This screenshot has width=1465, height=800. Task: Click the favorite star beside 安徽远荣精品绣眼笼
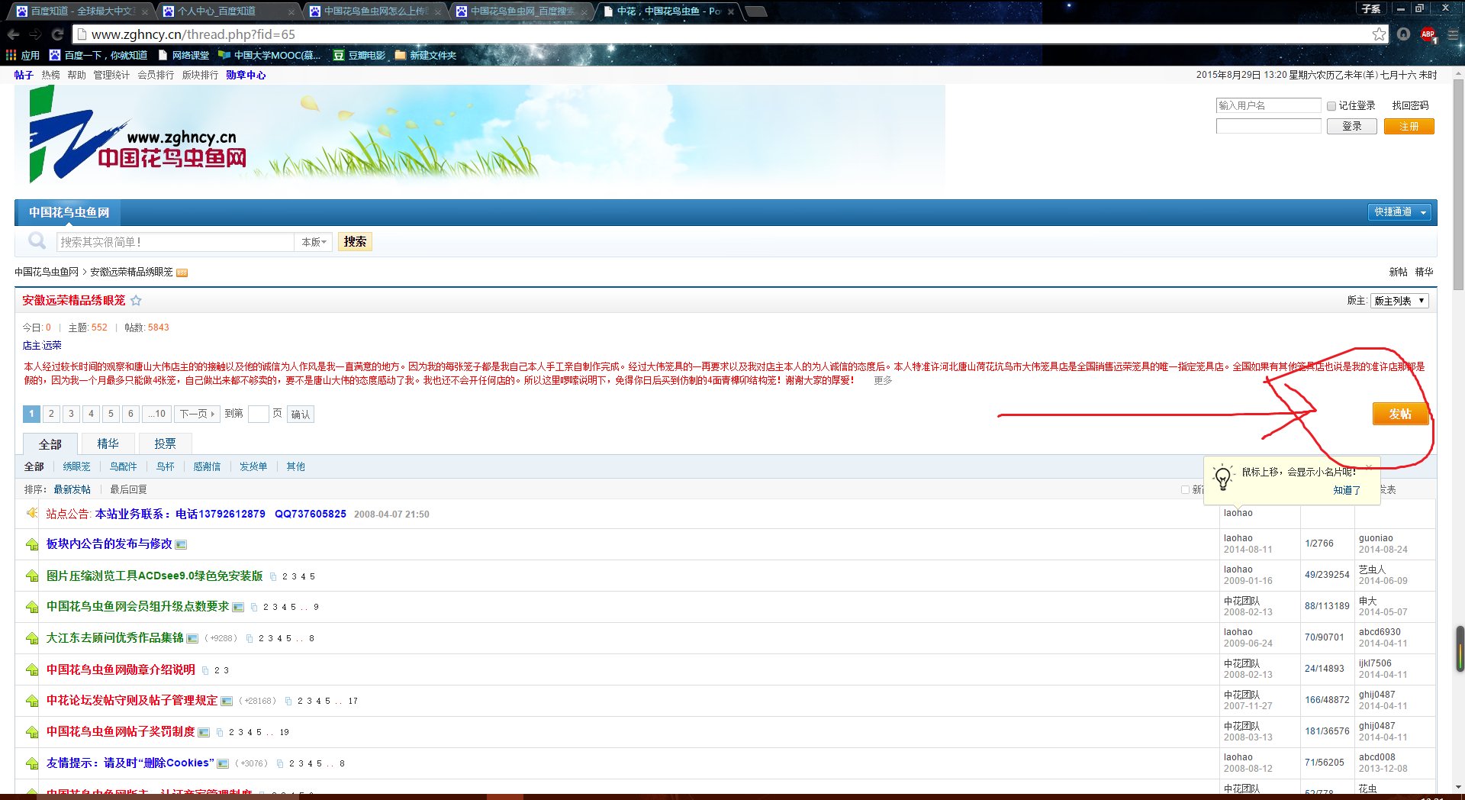tap(136, 301)
